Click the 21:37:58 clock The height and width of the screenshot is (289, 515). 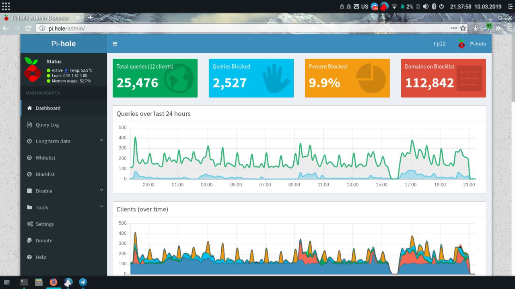pos(461,6)
